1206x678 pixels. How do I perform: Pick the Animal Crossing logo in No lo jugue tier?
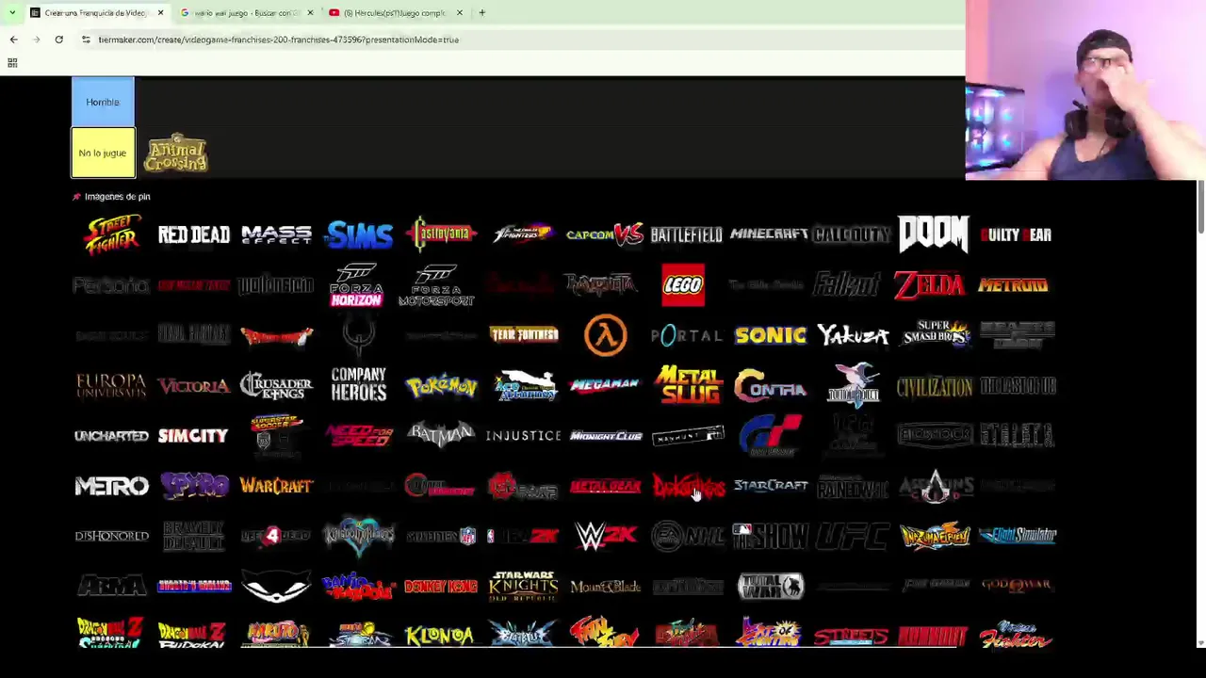[176, 153]
